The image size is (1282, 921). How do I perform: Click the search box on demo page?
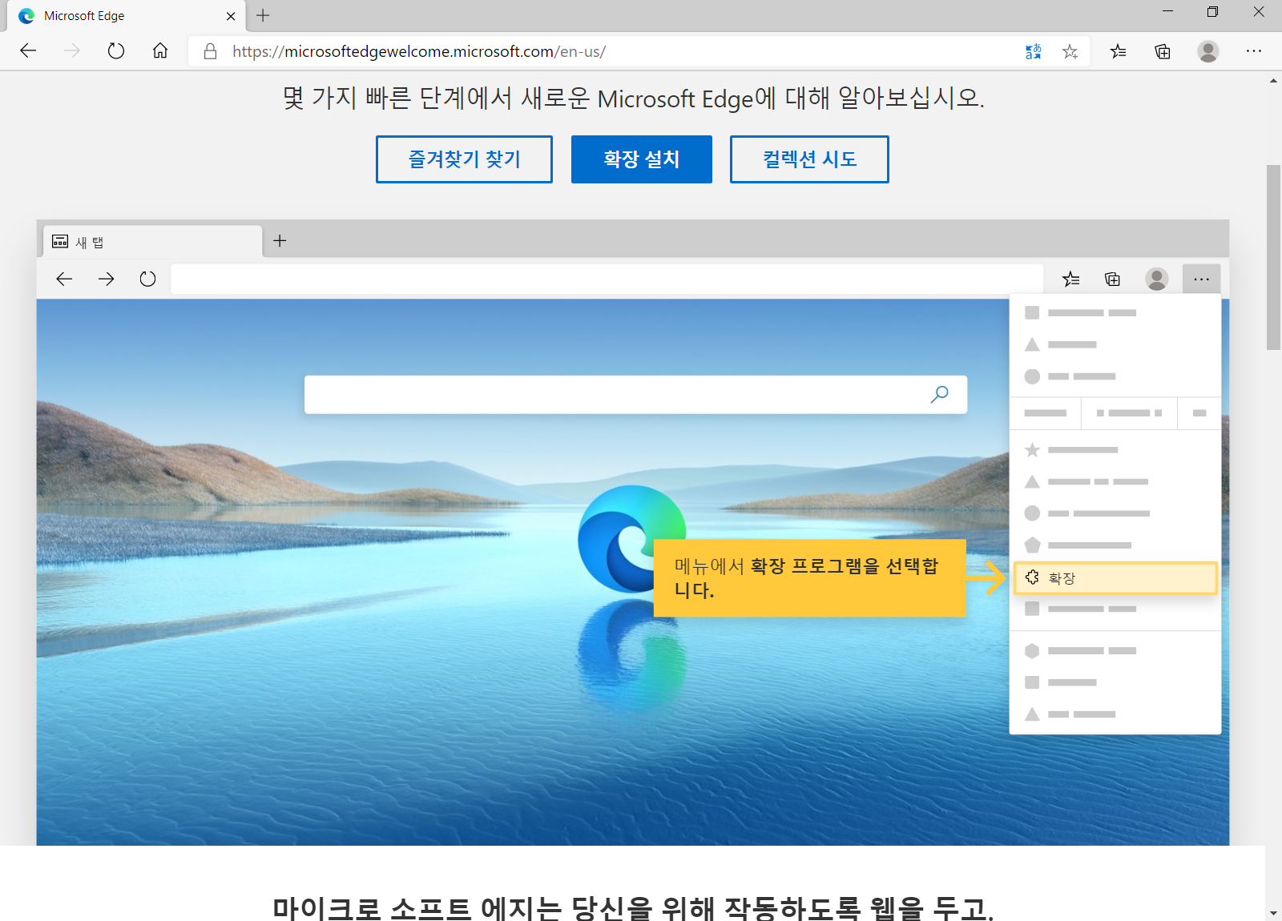(635, 394)
